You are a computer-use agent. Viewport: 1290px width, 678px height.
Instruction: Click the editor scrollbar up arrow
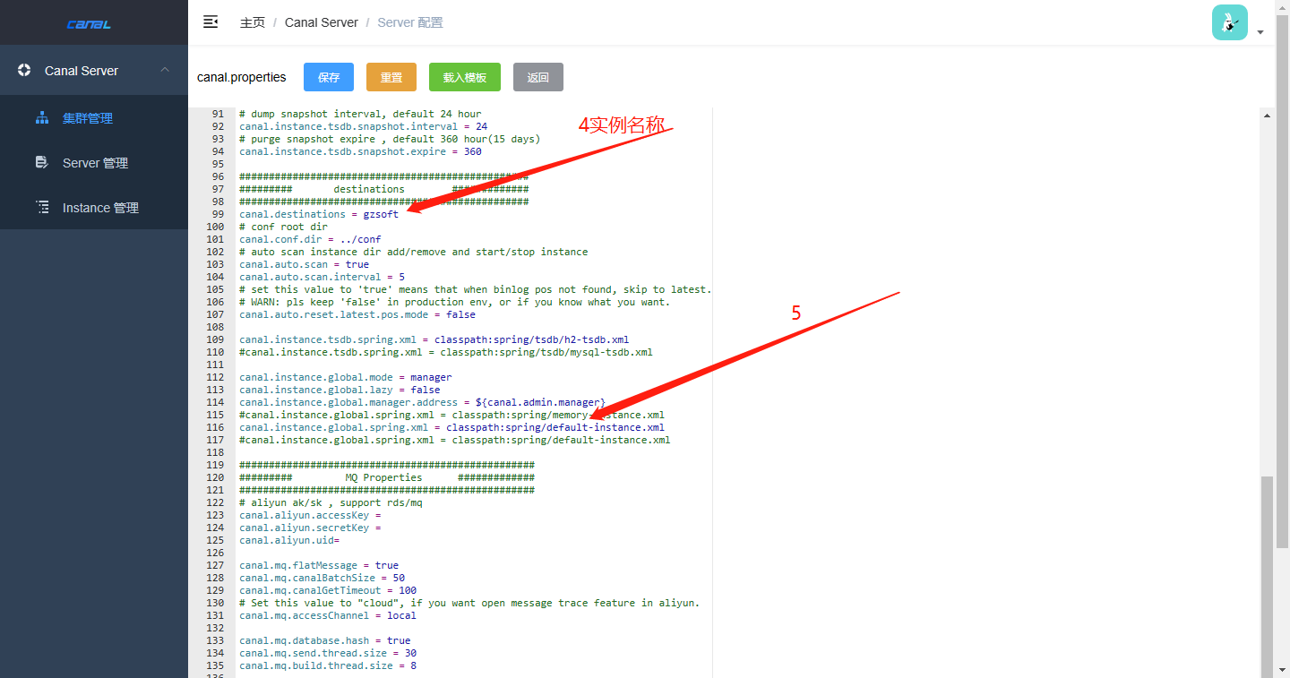click(x=1267, y=115)
